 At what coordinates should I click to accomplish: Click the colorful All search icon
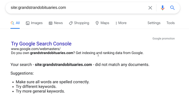12,23
